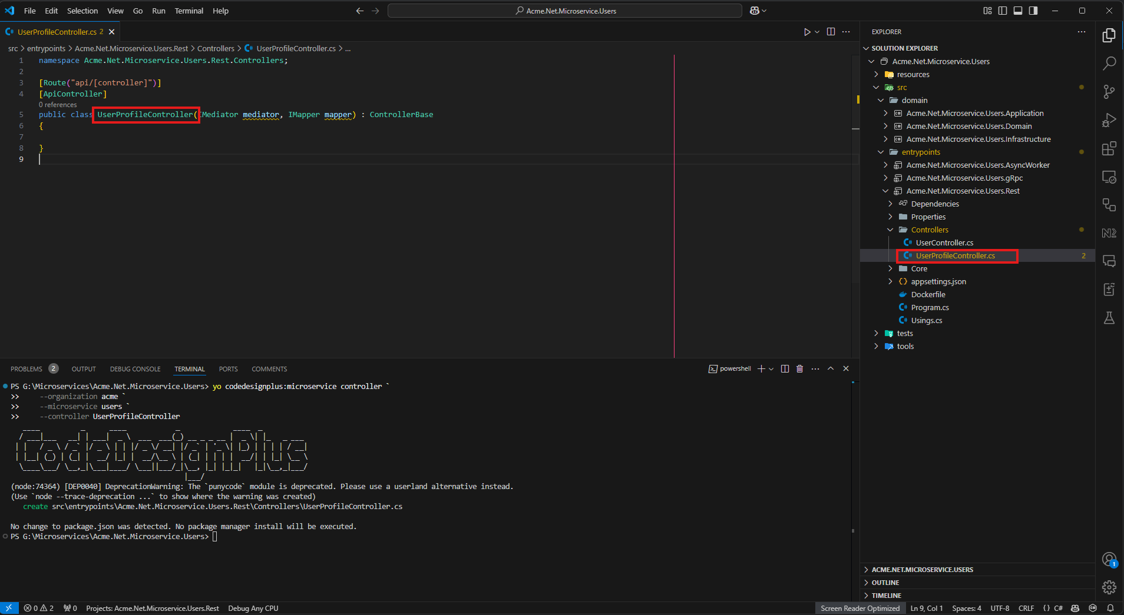This screenshot has height=615, width=1124.
Task: Maximize the panel size with caret icon
Action: tap(831, 368)
